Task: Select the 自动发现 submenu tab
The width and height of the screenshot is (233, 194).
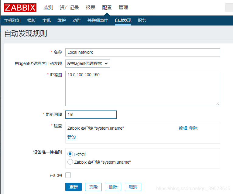Action: coord(123,20)
